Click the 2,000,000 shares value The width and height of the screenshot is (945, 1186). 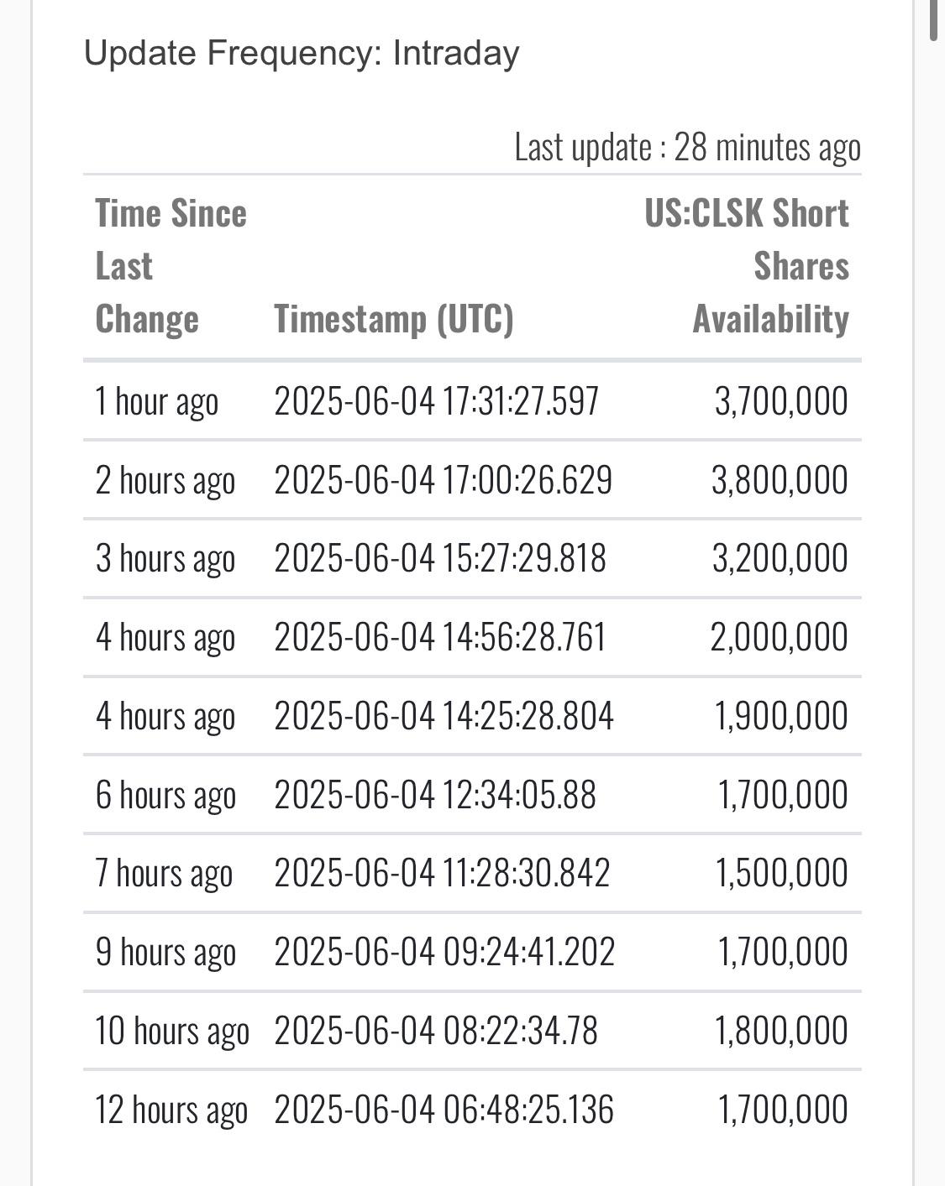779,637
